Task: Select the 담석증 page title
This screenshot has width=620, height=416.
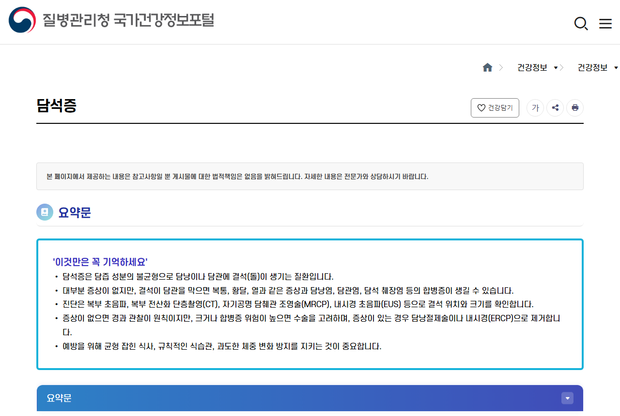Action: (56, 106)
